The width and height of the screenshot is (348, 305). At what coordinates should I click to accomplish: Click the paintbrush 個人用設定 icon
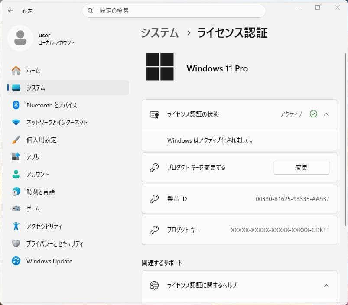(16, 140)
